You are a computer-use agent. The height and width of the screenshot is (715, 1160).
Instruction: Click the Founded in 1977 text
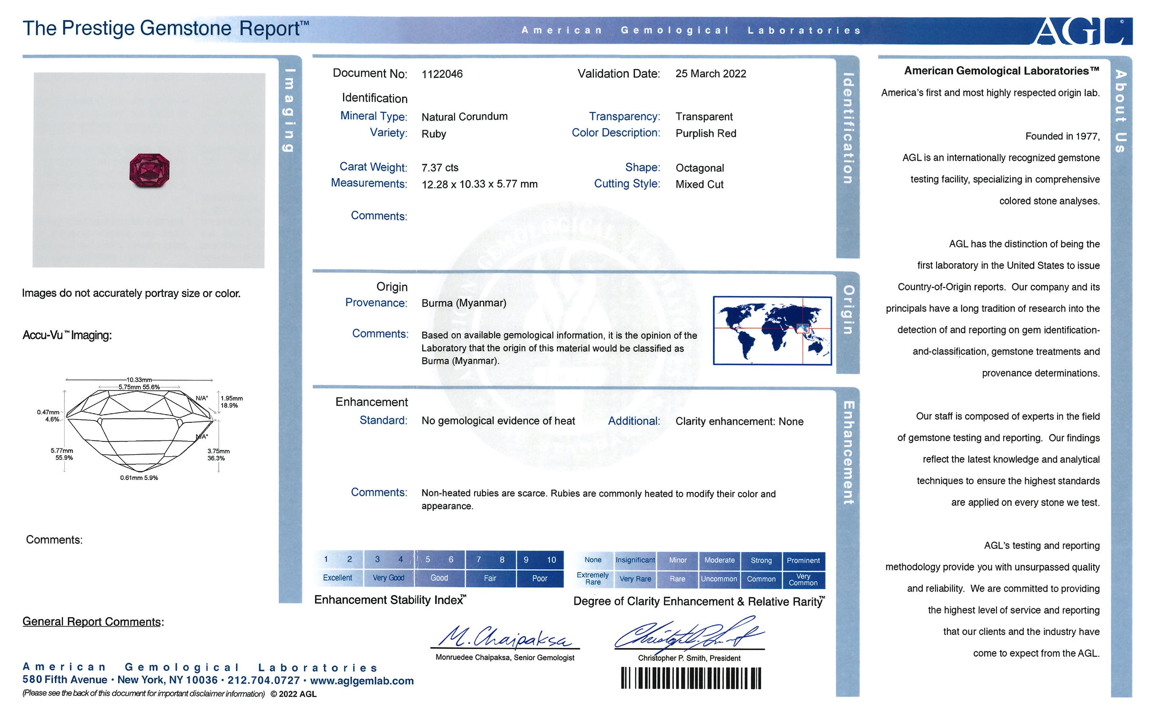point(1062,136)
